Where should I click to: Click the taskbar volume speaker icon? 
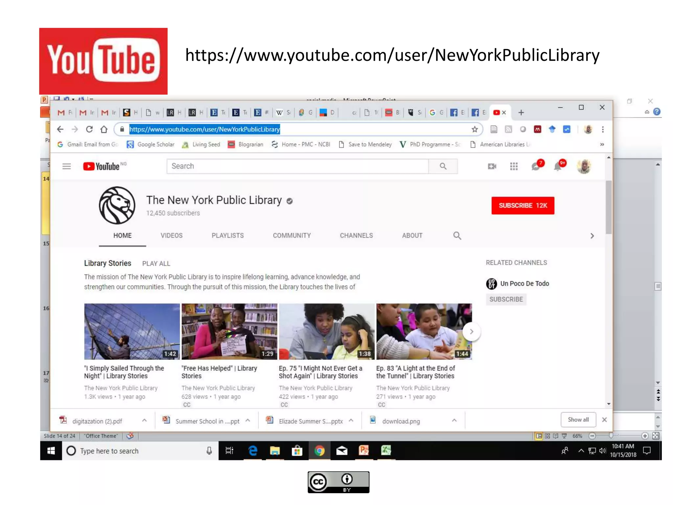602,451
